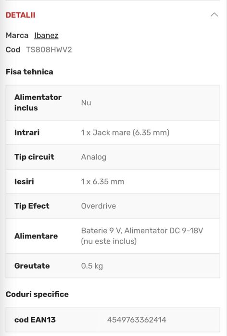This screenshot has height=336, width=227.
Task: Select the Intrari row label
Action: tap(27, 132)
